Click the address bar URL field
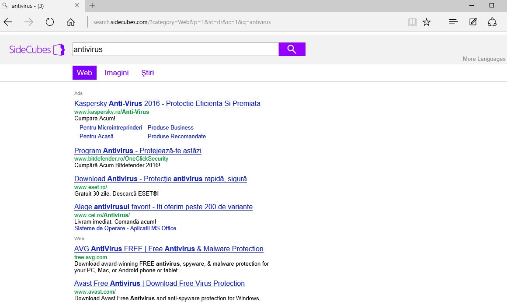Viewport: 507px width, 302px height. tap(182, 22)
